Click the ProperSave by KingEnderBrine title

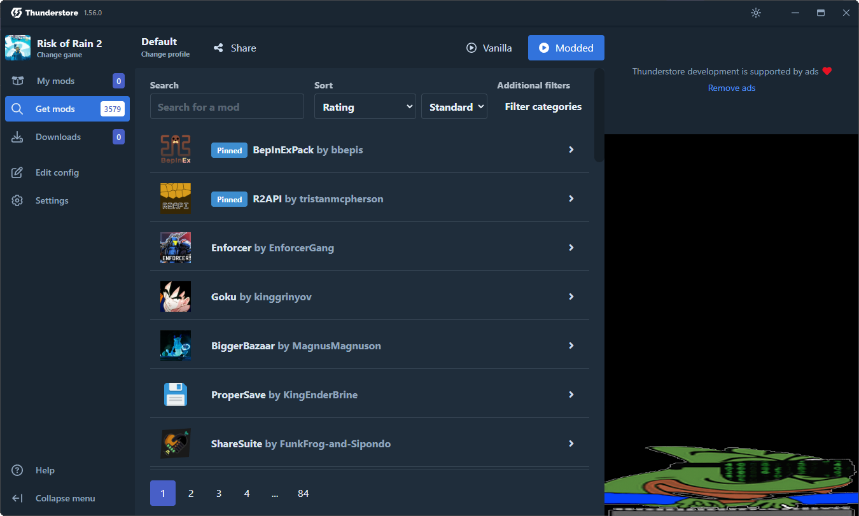[284, 394]
